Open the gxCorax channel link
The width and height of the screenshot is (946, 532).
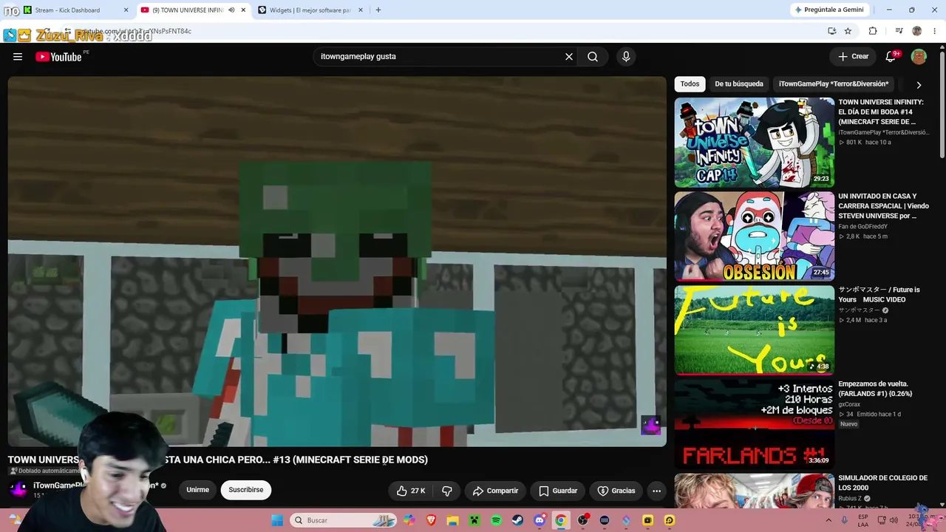pyautogui.click(x=849, y=404)
